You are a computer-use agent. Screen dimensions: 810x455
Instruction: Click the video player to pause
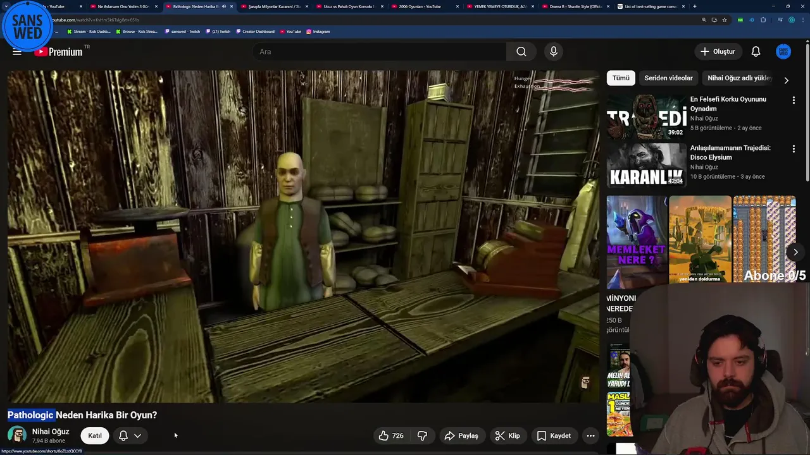[303, 236]
